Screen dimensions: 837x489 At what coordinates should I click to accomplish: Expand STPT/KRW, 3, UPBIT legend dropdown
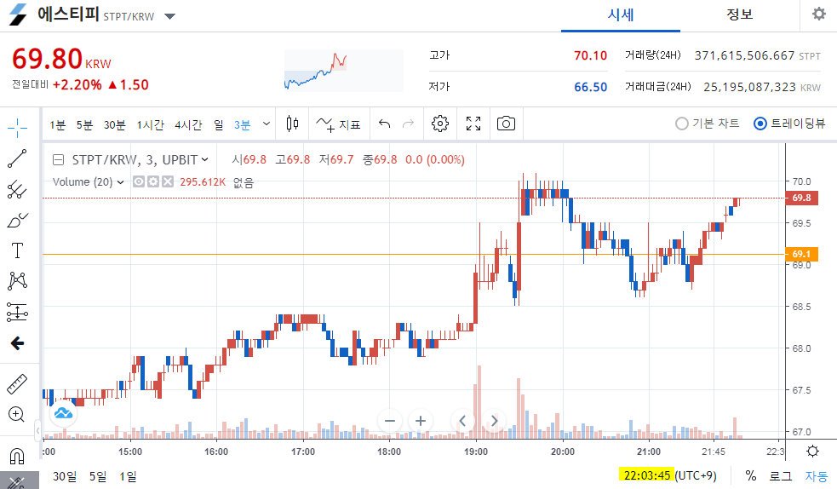click(x=205, y=159)
